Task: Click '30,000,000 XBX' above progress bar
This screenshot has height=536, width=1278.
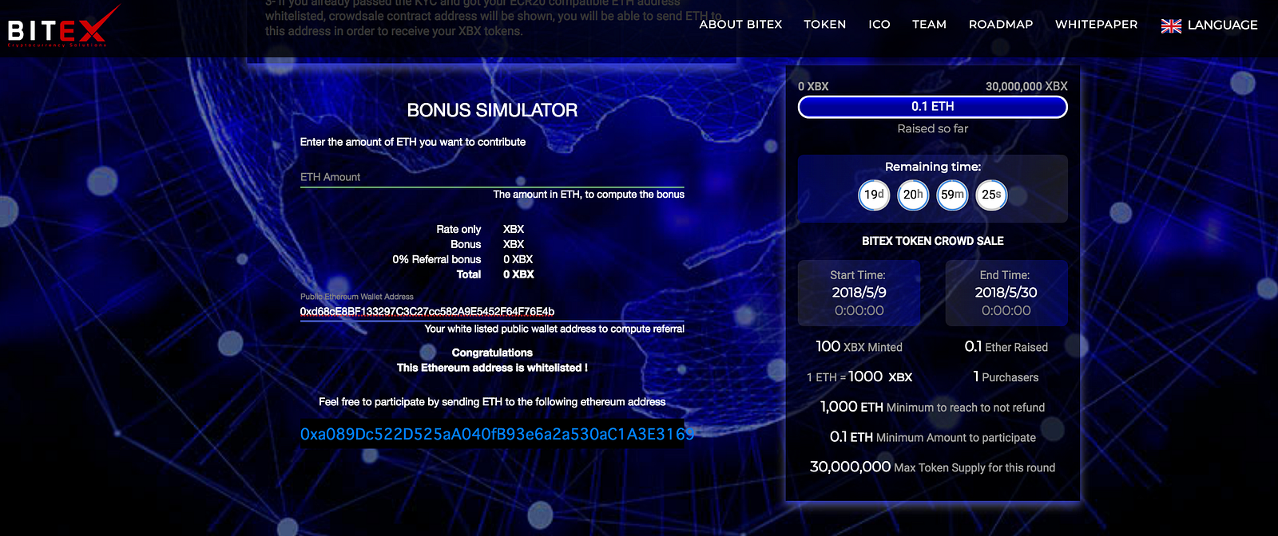Action: (1026, 86)
